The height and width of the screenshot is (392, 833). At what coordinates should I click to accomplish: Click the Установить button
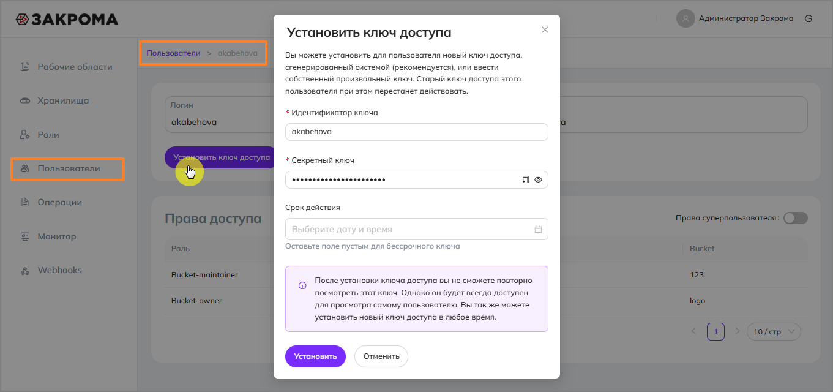tap(315, 356)
